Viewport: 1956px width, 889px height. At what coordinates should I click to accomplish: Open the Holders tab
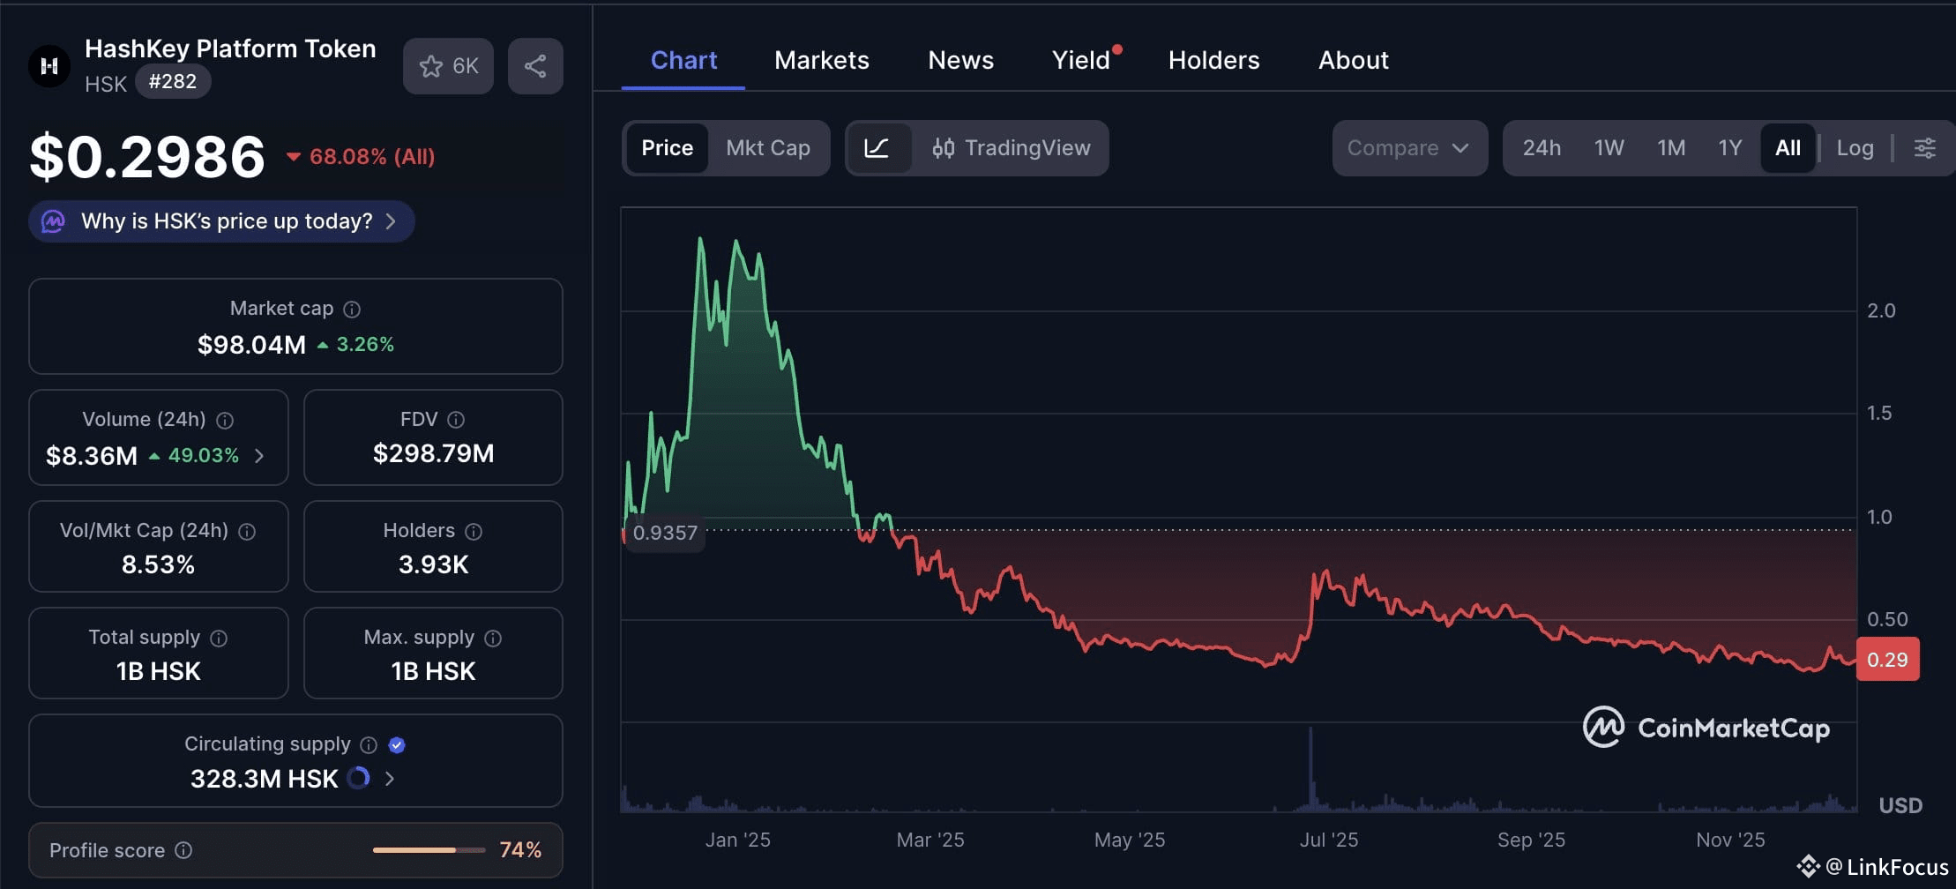[1213, 60]
